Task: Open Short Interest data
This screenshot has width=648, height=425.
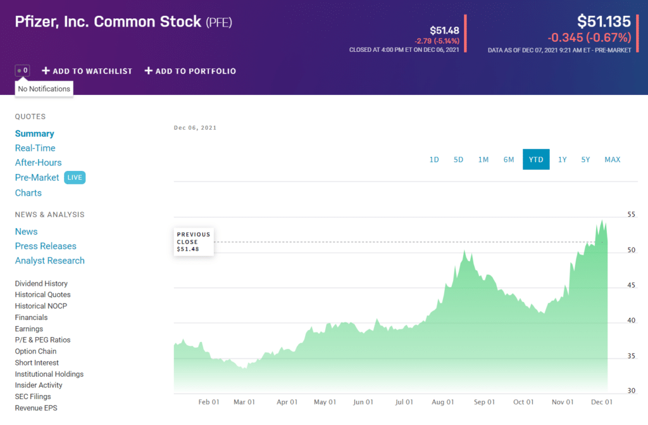Action: (37, 362)
